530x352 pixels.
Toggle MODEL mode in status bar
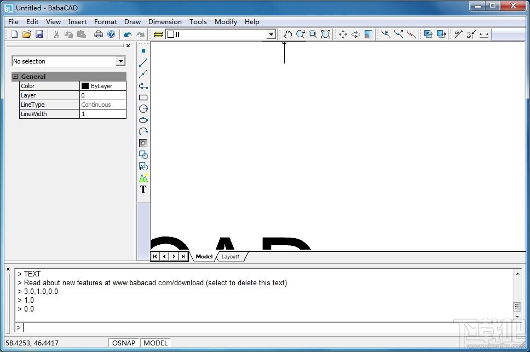[155, 343]
